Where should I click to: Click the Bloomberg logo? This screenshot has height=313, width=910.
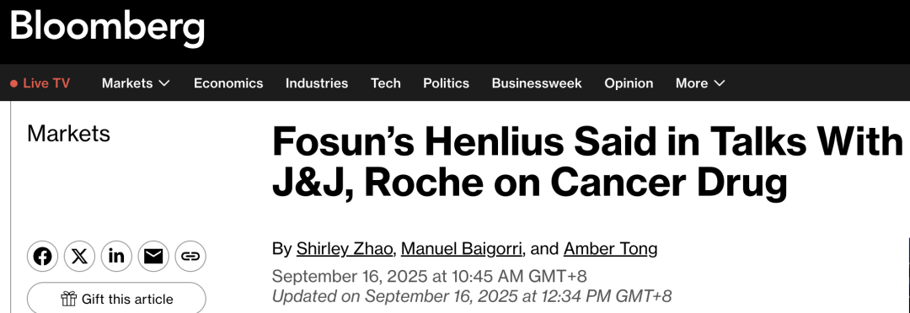tap(107, 28)
